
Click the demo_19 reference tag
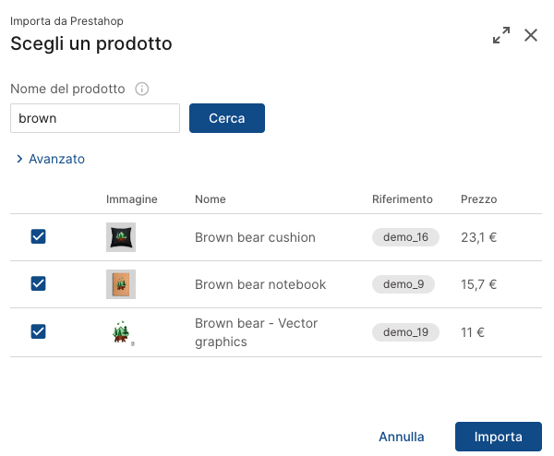[405, 331]
